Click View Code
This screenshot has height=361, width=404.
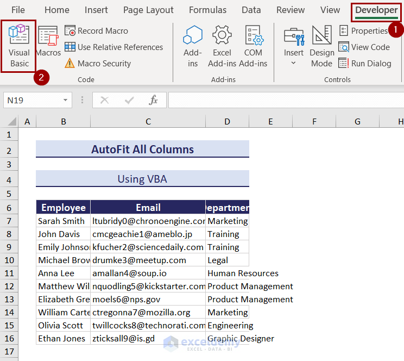click(364, 47)
